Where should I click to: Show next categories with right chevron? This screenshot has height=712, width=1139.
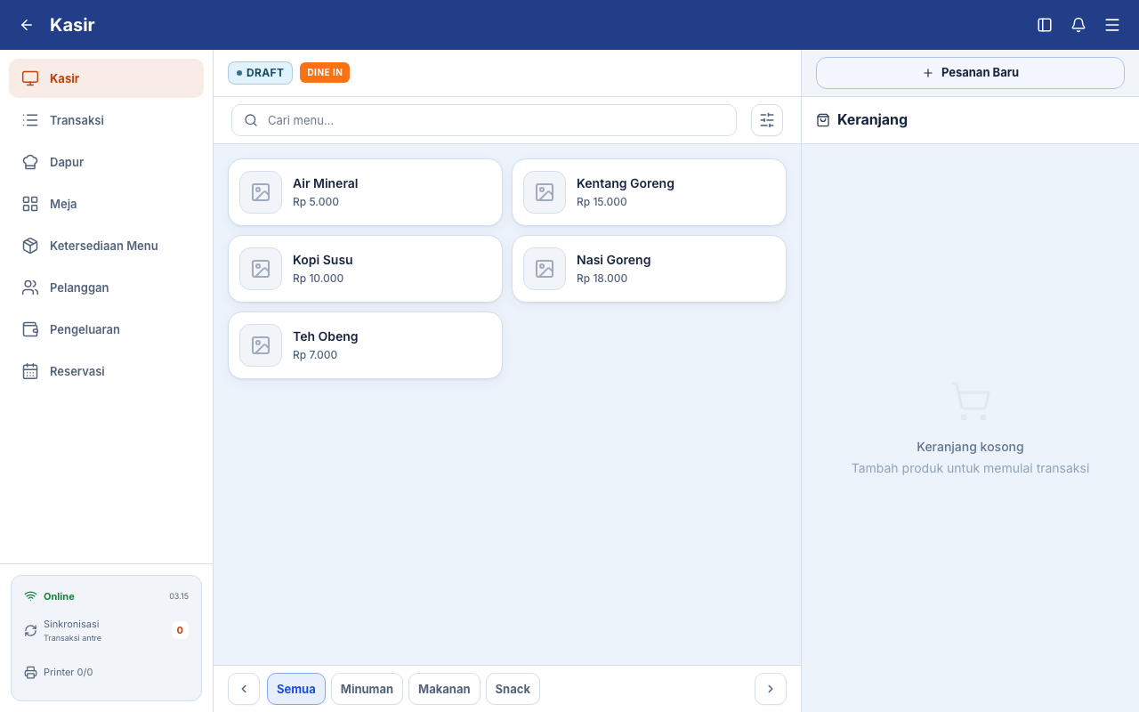pyautogui.click(x=771, y=689)
